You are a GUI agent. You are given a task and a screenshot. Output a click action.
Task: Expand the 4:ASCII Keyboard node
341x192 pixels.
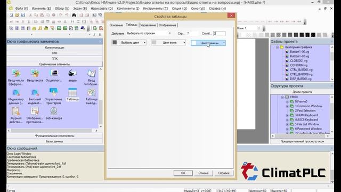click(x=287, y=119)
